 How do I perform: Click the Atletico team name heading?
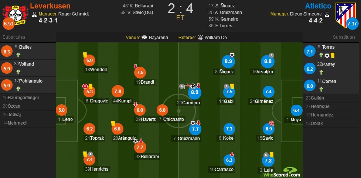click(x=318, y=6)
